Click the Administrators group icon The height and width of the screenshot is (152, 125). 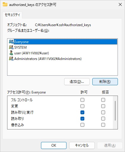(x=11, y=58)
